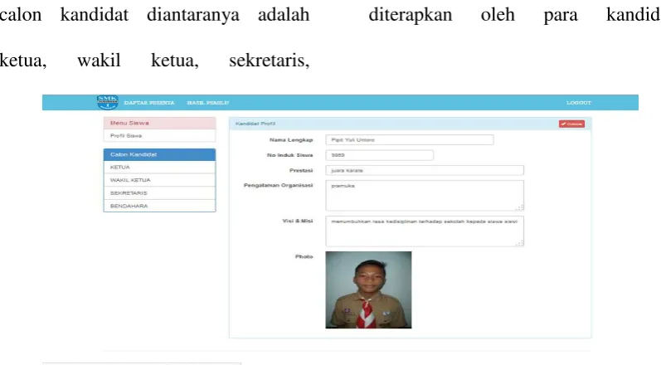Select KETUA under Calon Kandidat
Screen dimensions: 661x365
pos(160,168)
